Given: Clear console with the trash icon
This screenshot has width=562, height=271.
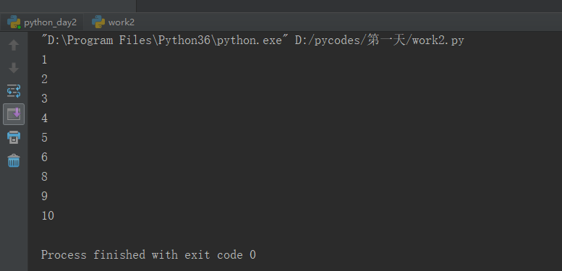Looking at the screenshot, I should (14, 160).
